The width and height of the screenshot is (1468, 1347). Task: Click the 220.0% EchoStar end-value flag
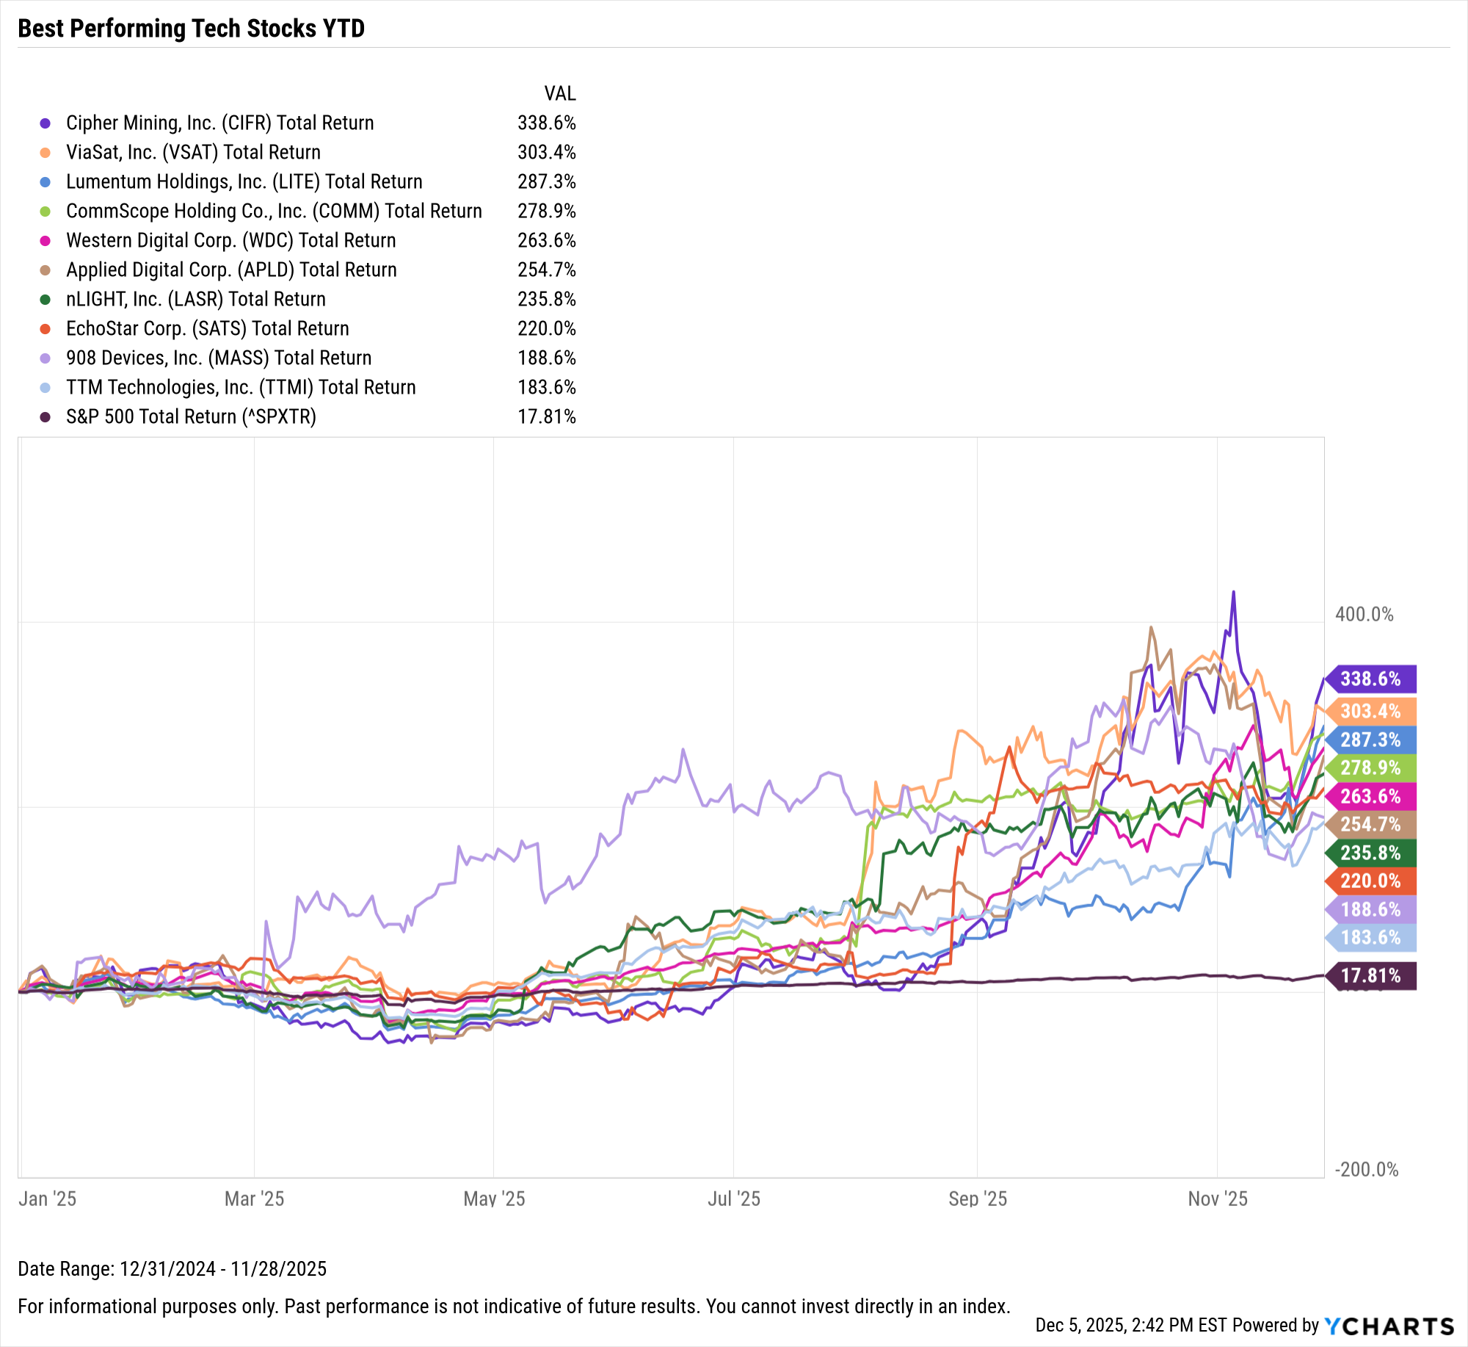(1370, 881)
